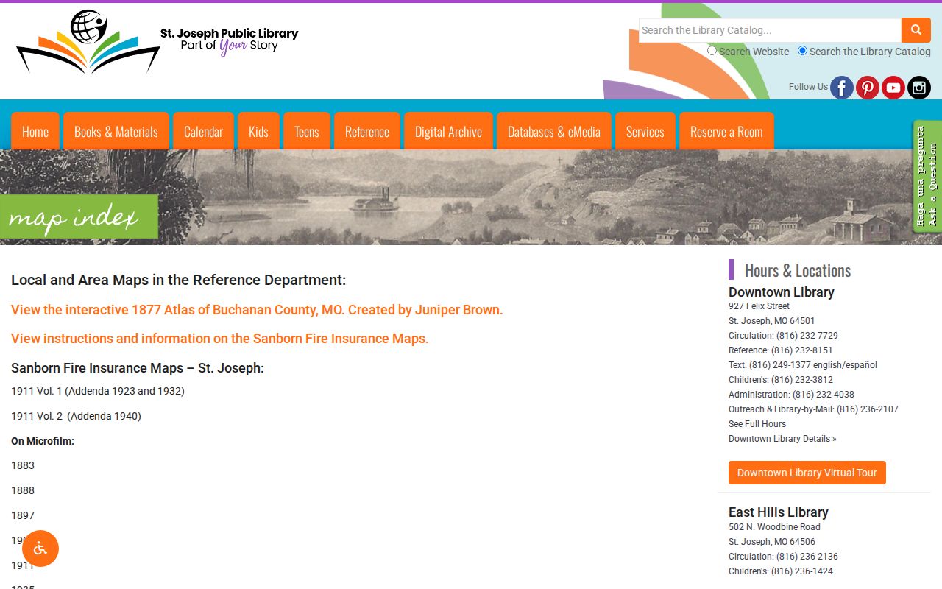
Task: Open the Teens menu
Action: click(x=307, y=131)
